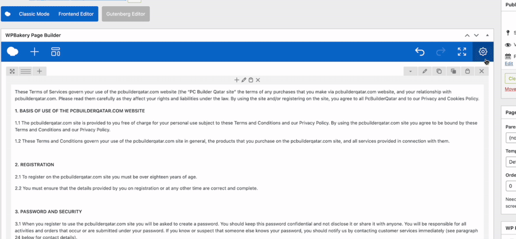Paste into column with small clipboard icon

[251, 80]
